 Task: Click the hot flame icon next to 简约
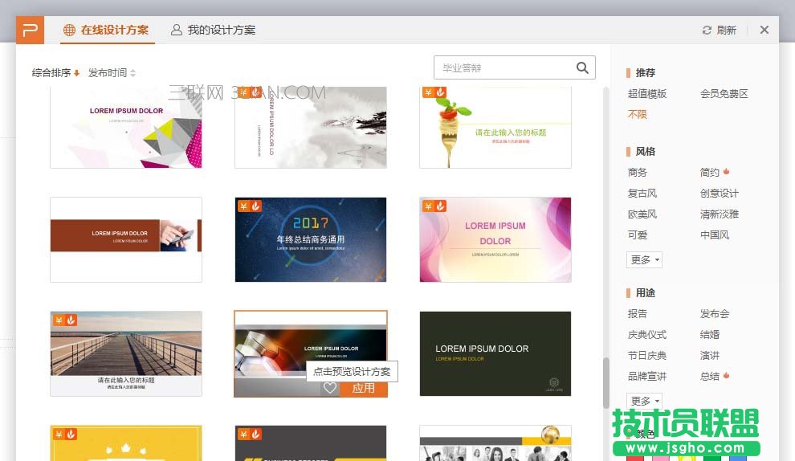click(x=726, y=171)
